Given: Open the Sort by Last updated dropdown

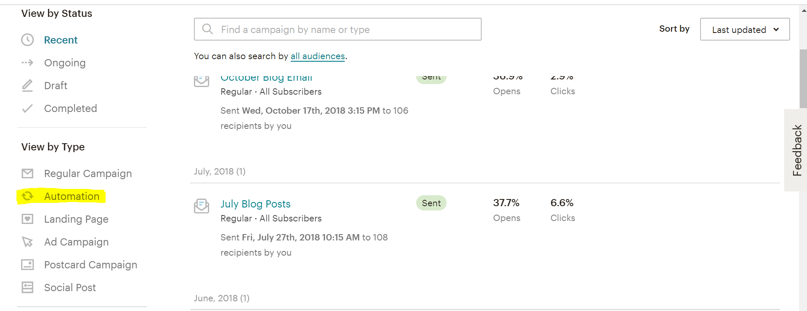Looking at the screenshot, I should coord(744,30).
